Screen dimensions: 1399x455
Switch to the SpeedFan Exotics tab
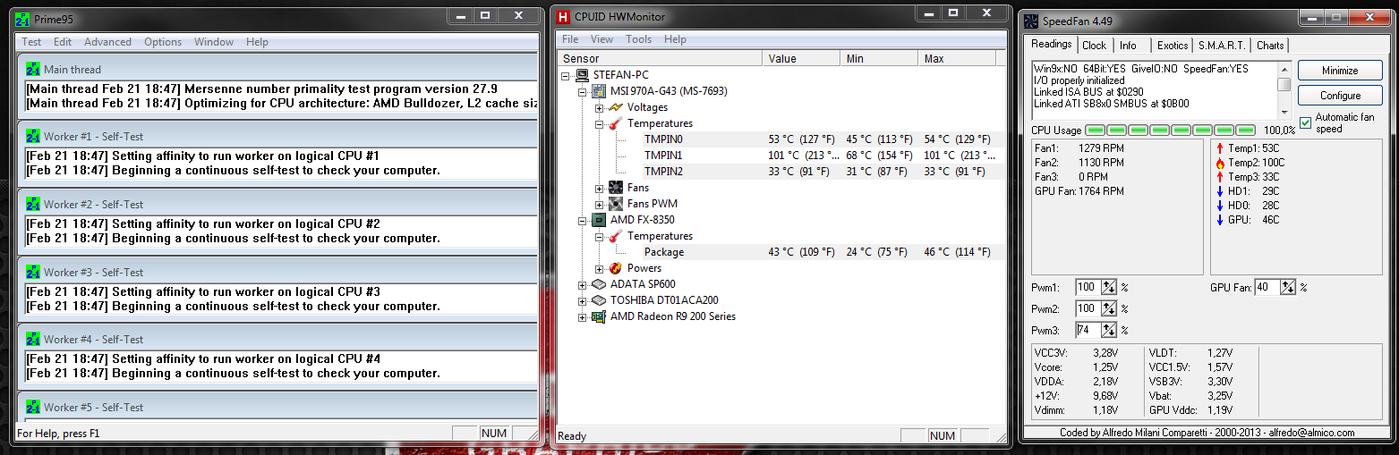[x=1173, y=46]
